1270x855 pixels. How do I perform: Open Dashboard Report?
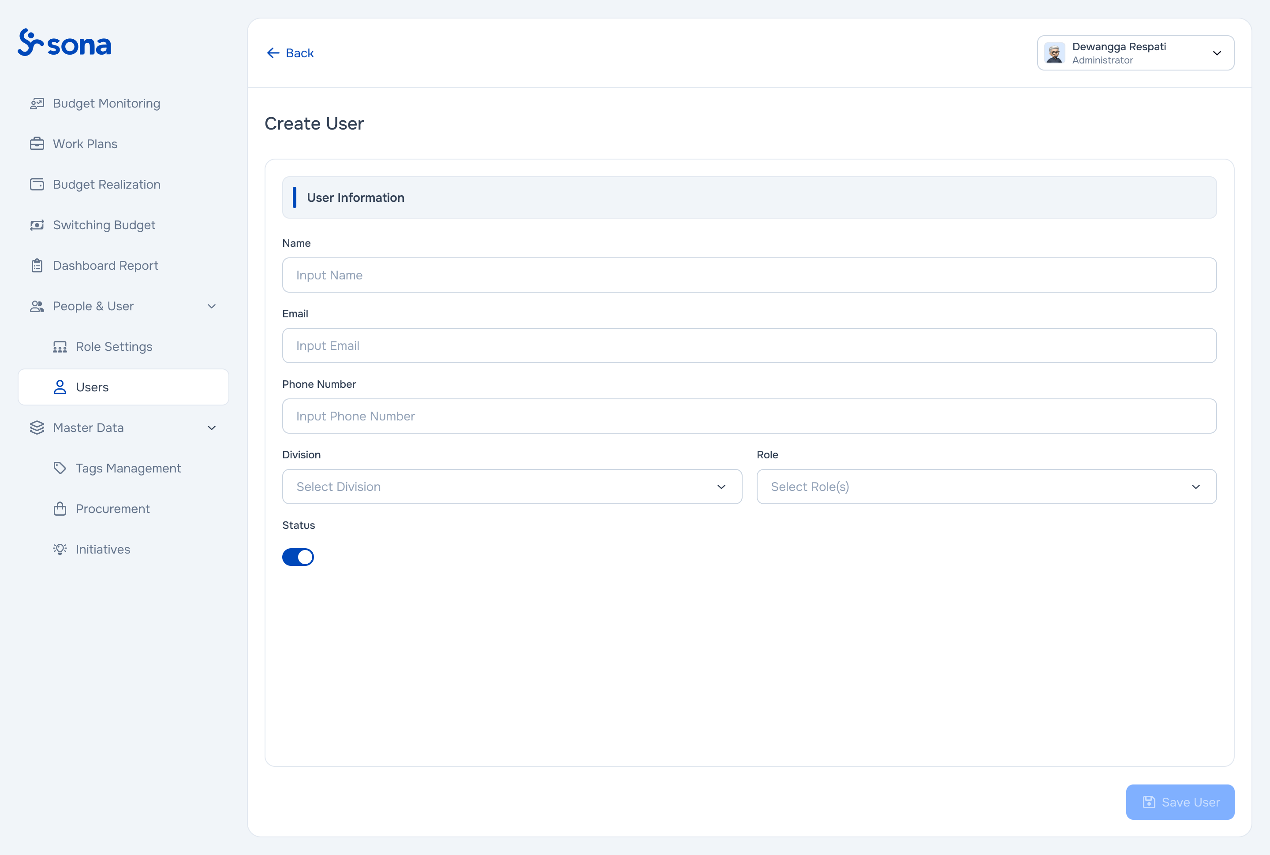[123, 266]
